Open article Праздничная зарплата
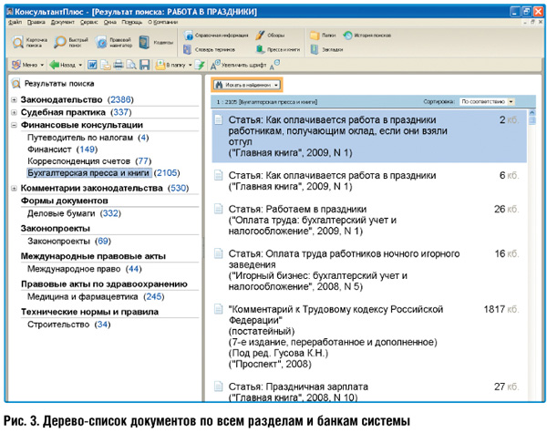547x433 pixels. tap(369, 391)
